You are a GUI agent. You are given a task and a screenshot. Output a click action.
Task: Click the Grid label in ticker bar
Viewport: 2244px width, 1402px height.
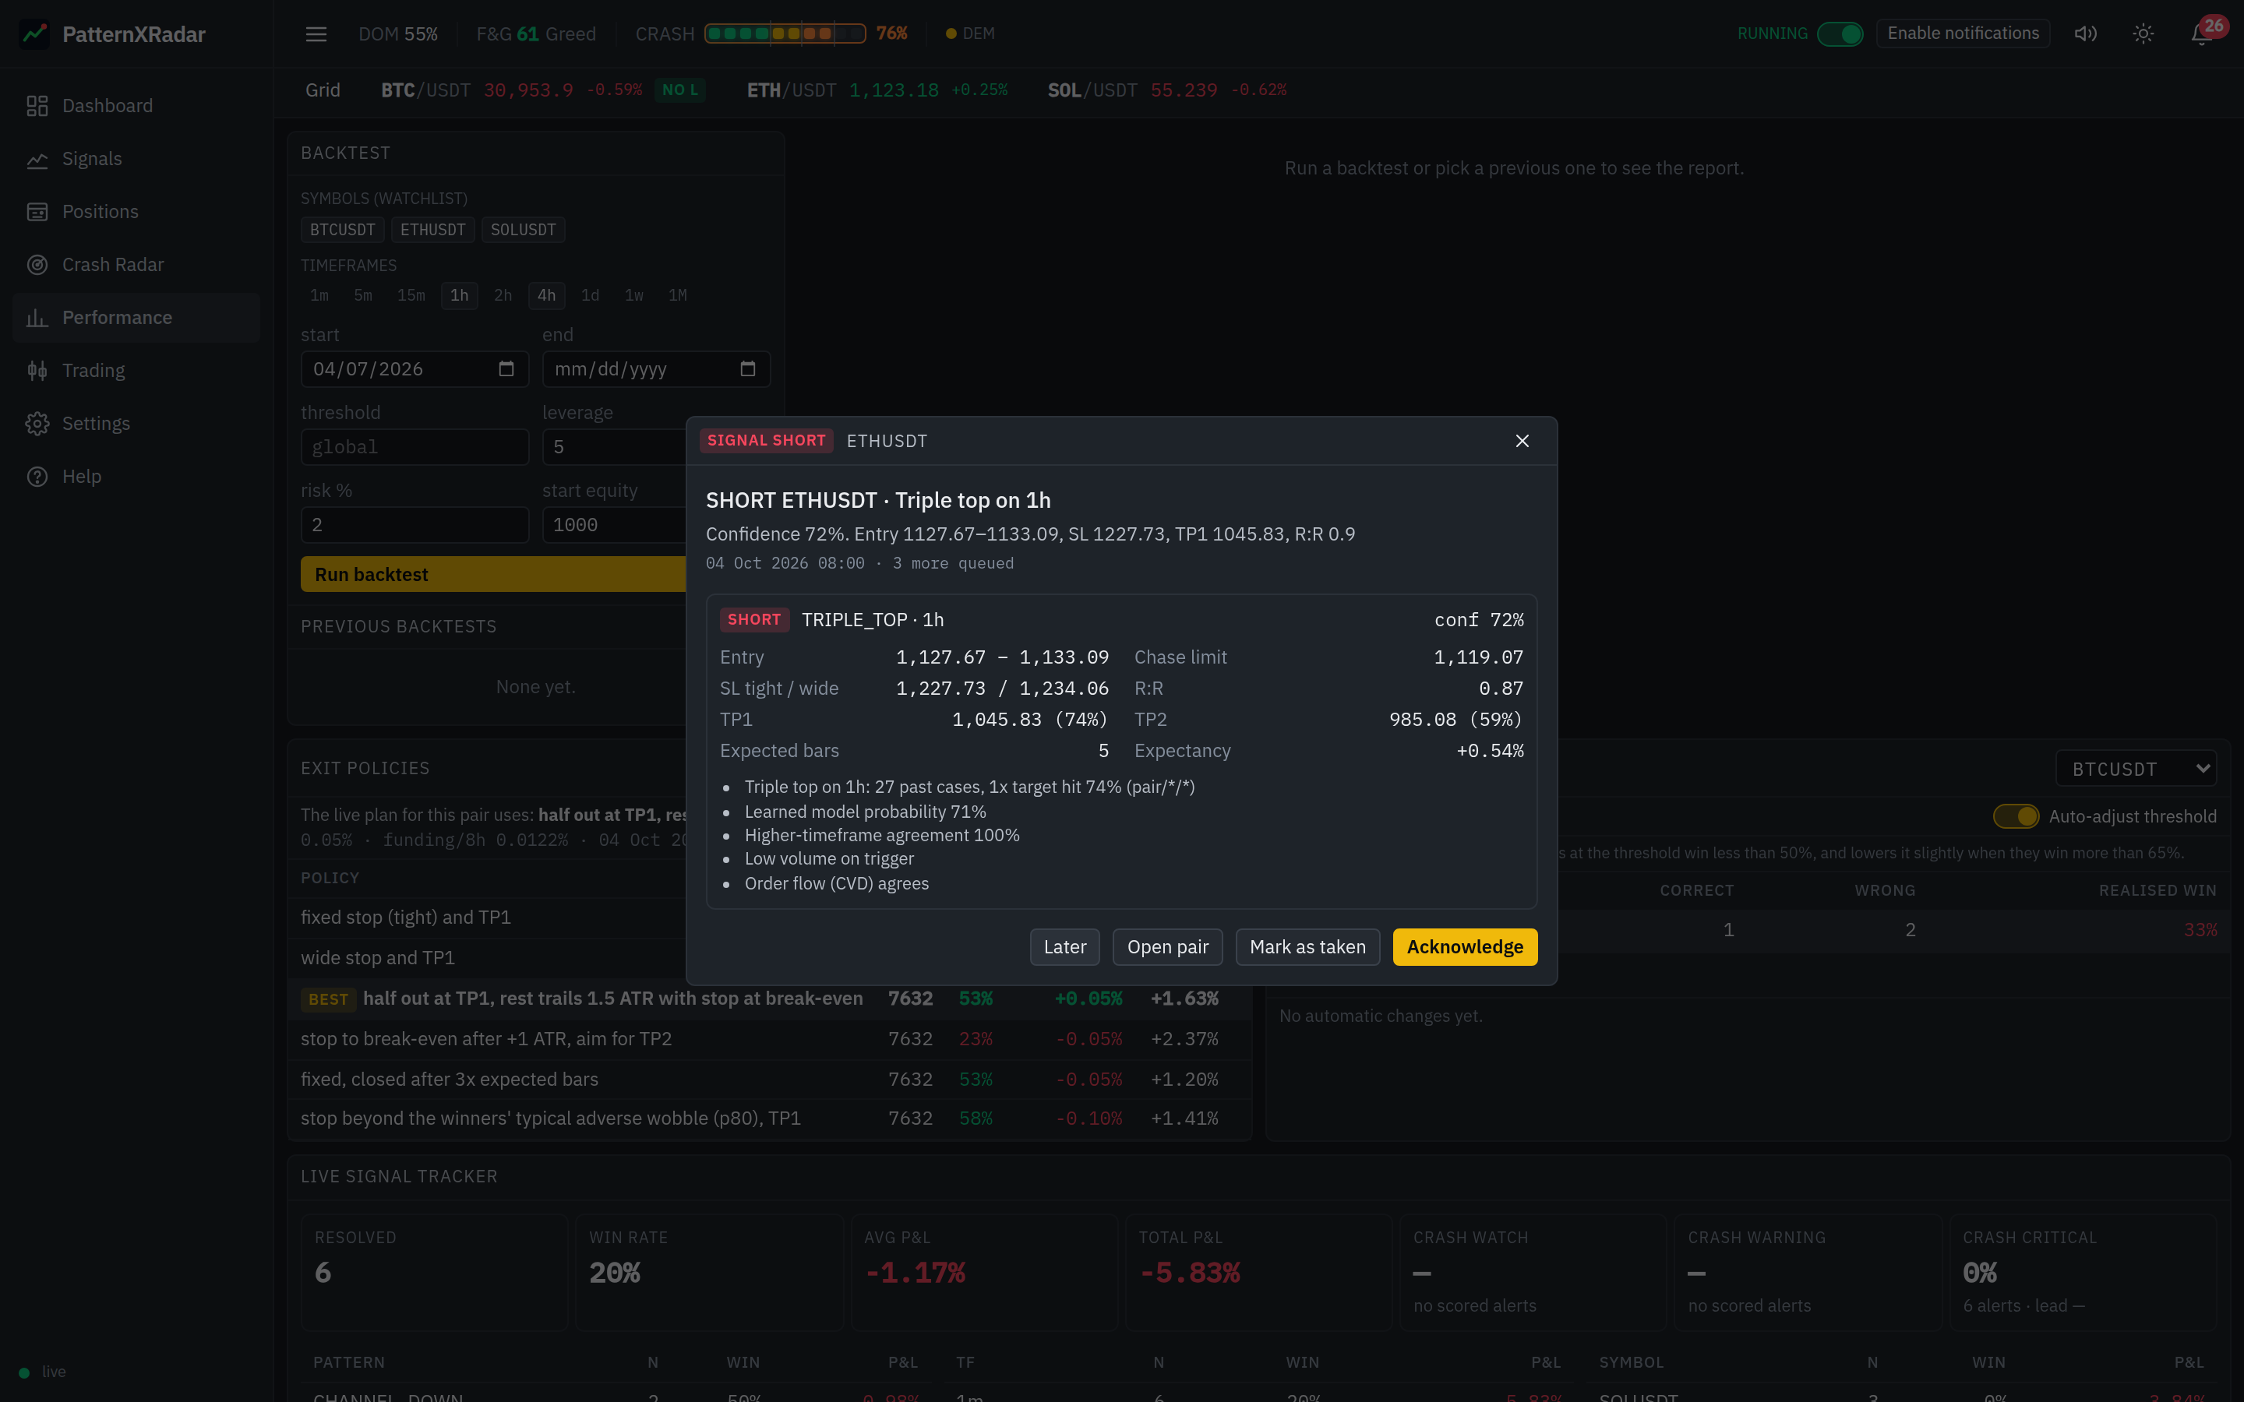323,90
